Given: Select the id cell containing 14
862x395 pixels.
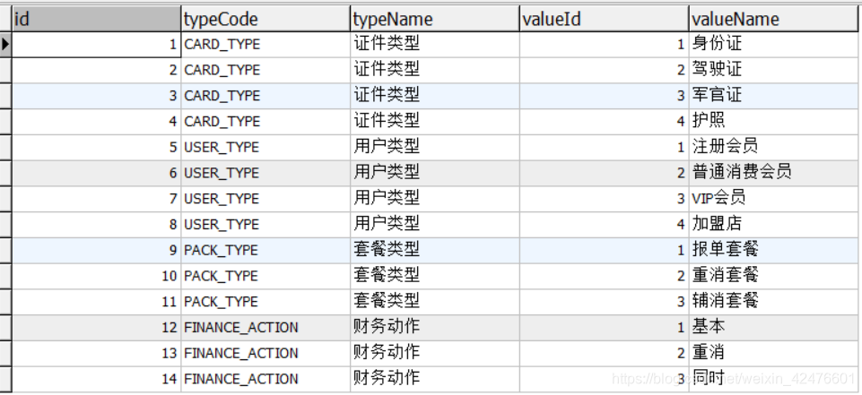Looking at the screenshot, I should [96, 379].
